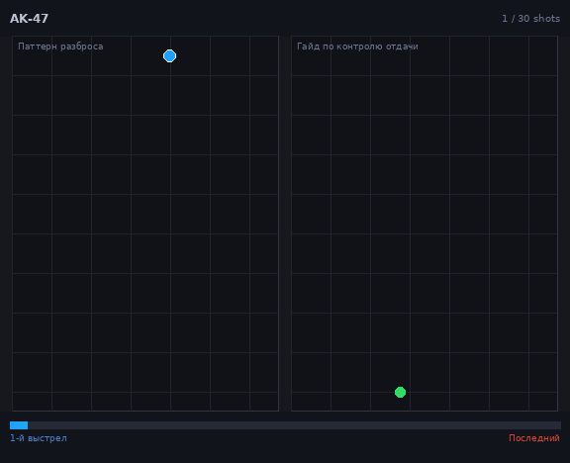Click the top-left grid cell of the spray pattern panel
Image resolution: width=570 pixels, height=463 pixels.
coord(32,55)
